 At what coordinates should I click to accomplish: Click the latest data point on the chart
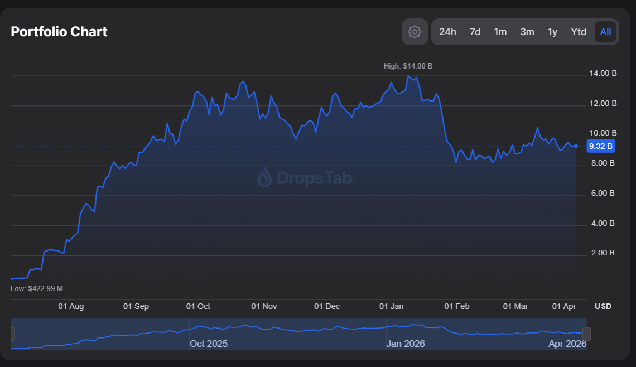point(576,146)
